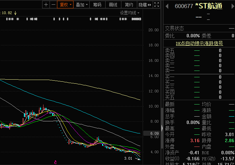The height and width of the screenshot is (165, 235).
Task: Click the 跌停 value 2.86
Action: (229, 140)
